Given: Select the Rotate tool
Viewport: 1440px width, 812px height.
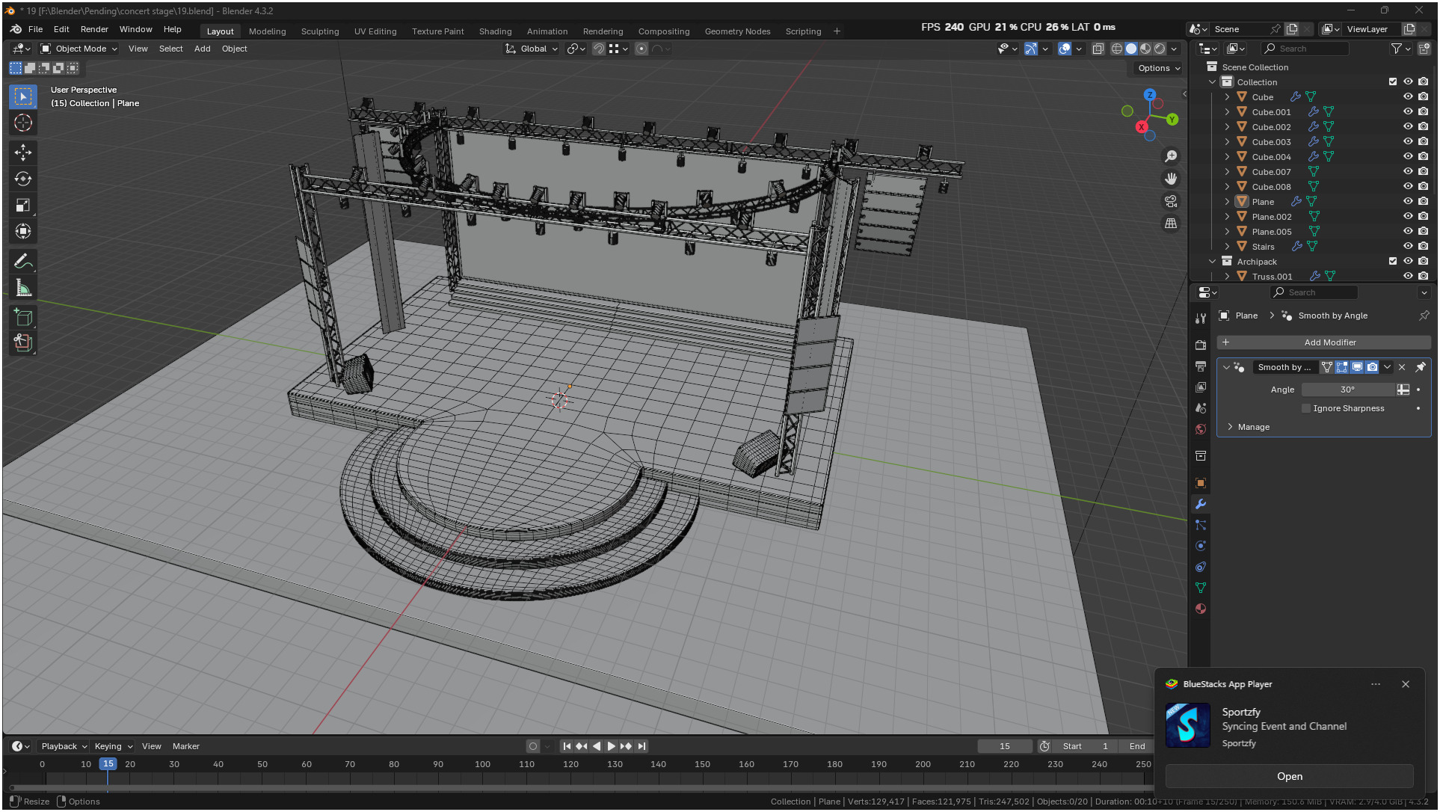Looking at the screenshot, I should 23,179.
